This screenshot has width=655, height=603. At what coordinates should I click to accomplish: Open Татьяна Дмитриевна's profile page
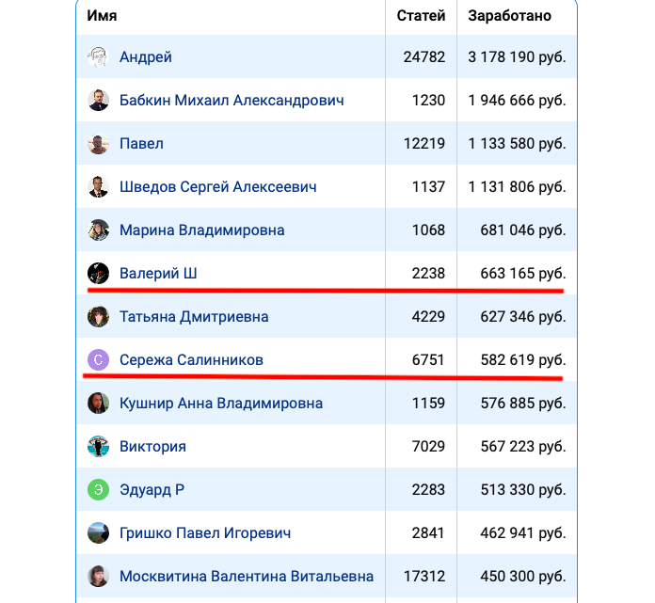[x=194, y=316]
